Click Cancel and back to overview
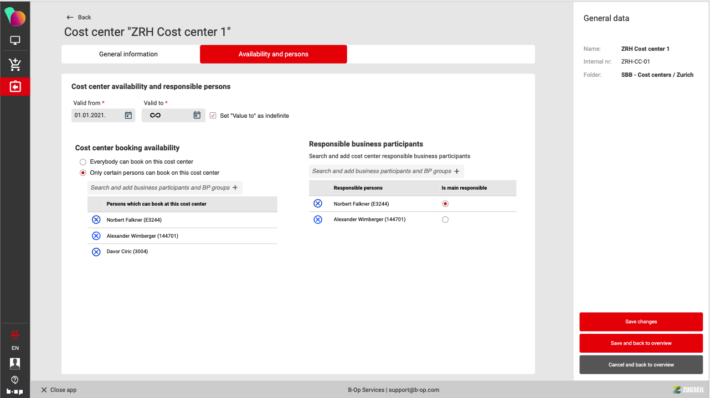The height and width of the screenshot is (398, 710). (641, 365)
